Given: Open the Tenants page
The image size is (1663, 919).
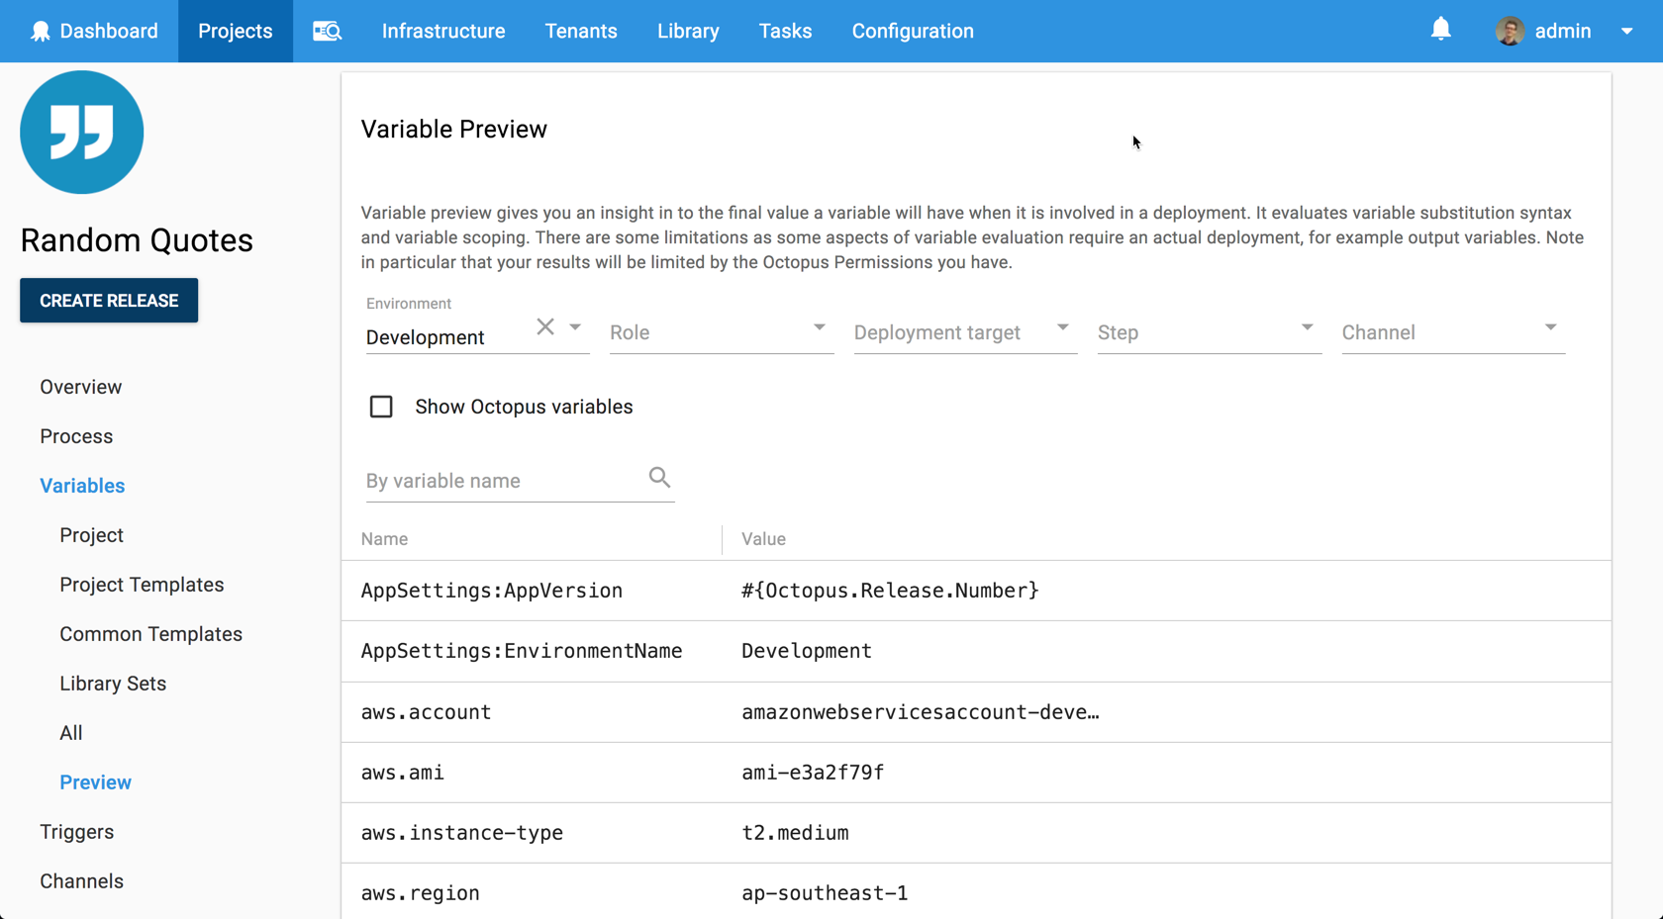Looking at the screenshot, I should coord(581,31).
